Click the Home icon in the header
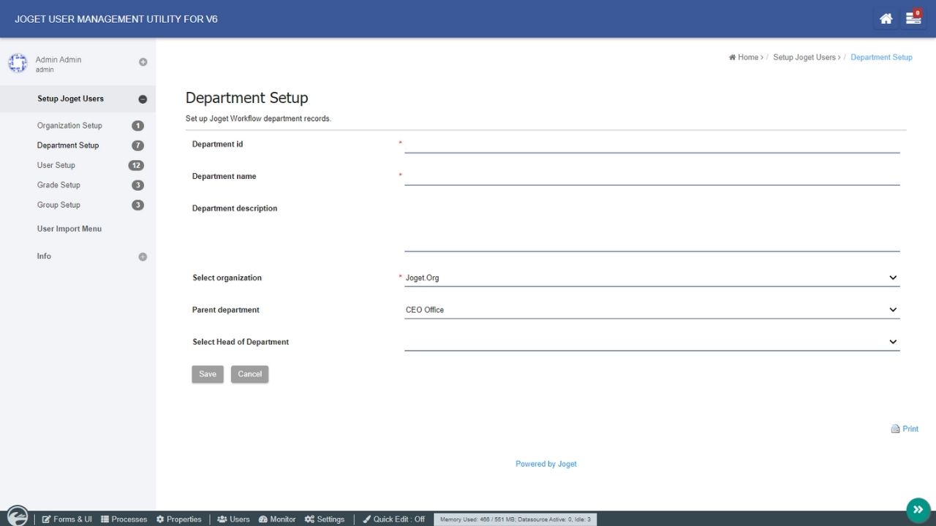The image size is (936, 526). tap(886, 19)
